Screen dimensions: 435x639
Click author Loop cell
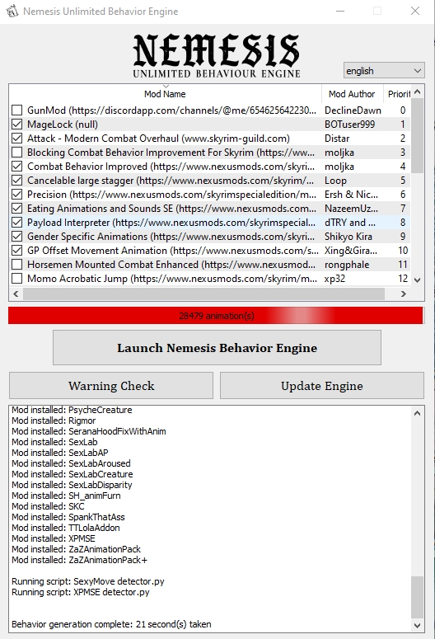tap(335, 181)
